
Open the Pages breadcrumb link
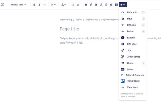click(x=79, y=20)
